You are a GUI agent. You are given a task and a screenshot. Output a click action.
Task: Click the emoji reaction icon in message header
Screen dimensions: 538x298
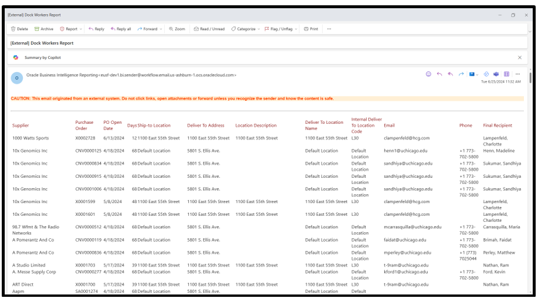pyautogui.click(x=428, y=74)
